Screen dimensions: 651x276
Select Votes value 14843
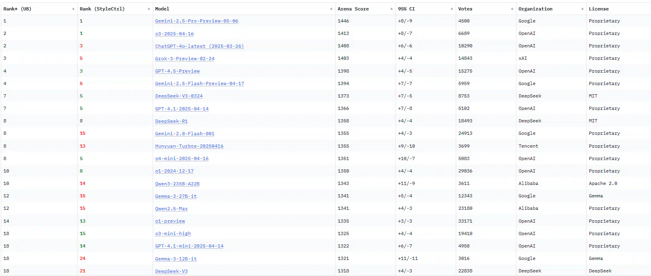pyautogui.click(x=465, y=58)
